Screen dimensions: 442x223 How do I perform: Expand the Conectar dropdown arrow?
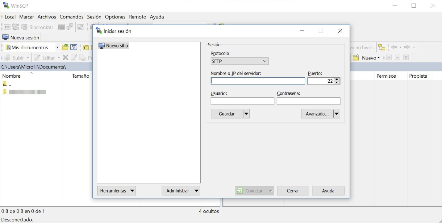pyautogui.click(x=271, y=191)
